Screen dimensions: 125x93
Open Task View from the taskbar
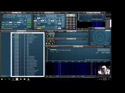9,79
